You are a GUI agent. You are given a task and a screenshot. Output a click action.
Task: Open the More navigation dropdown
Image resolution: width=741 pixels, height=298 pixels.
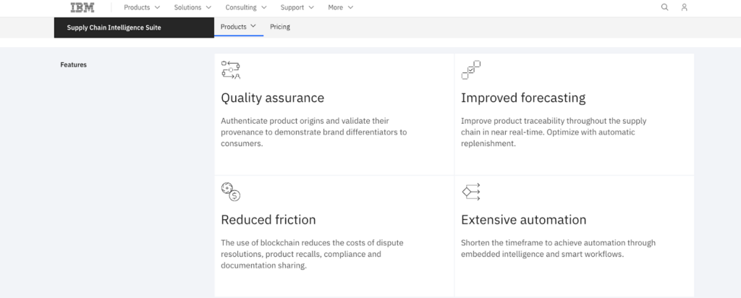click(x=341, y=7)
